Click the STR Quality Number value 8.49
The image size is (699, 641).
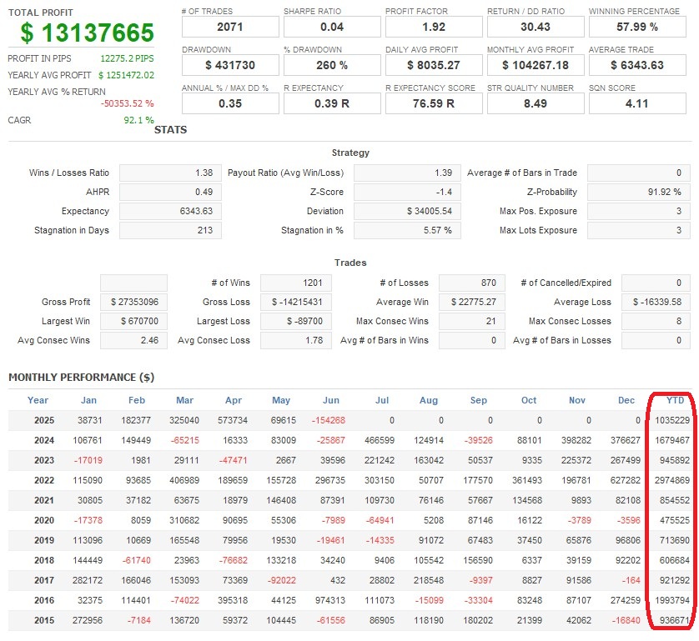click(x=536, y=103)
